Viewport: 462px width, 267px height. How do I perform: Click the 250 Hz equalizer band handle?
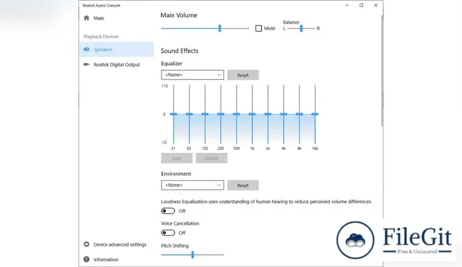(x=221, y=114)
